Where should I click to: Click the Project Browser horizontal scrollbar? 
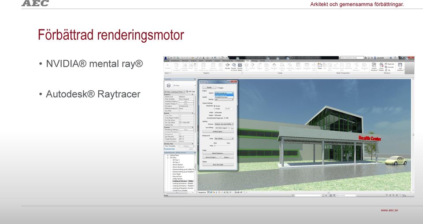click(x=180, y=192)
